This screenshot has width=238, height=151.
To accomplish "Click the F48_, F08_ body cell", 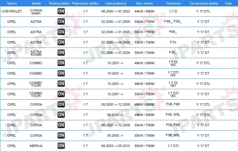I will [x=173, y=21].
